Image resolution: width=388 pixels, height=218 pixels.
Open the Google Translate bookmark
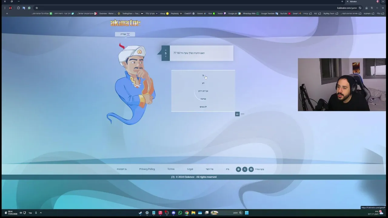point(269,13)
